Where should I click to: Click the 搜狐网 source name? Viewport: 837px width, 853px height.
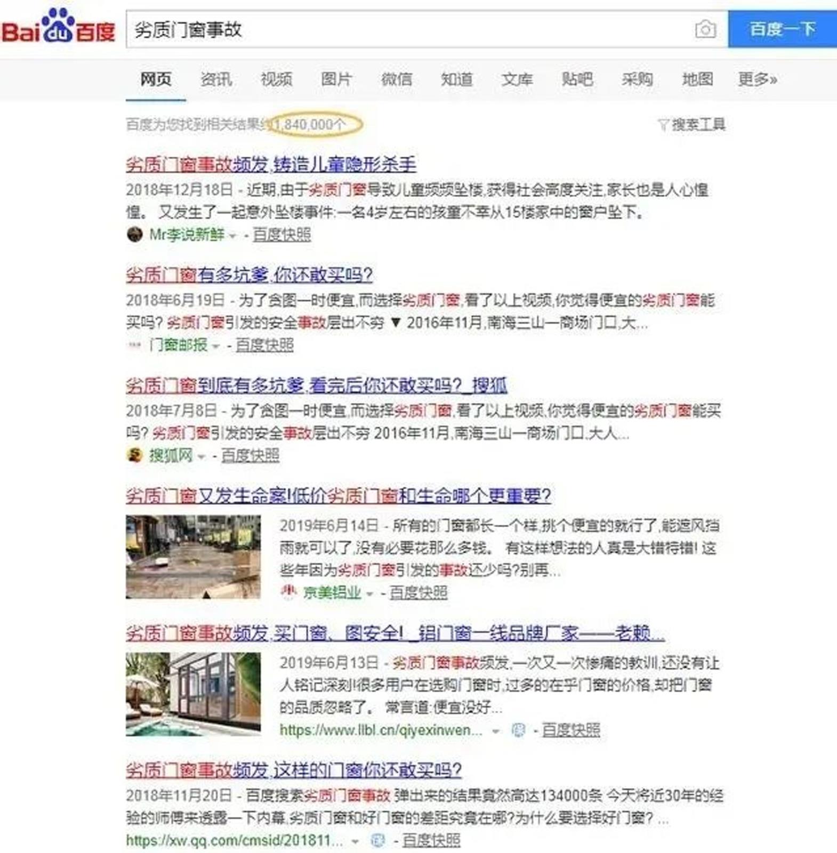pos(171,456)
